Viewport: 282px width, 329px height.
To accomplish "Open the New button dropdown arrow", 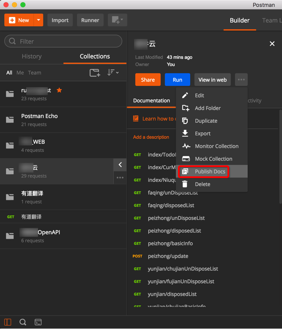I will tap(38, 20).
